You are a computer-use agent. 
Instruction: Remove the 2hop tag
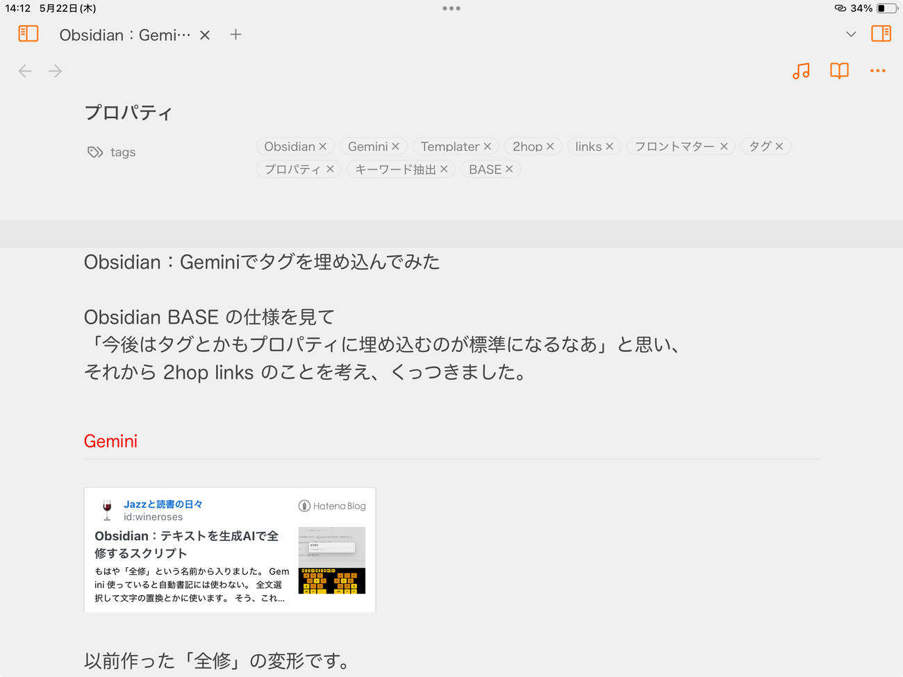(550, 147)
